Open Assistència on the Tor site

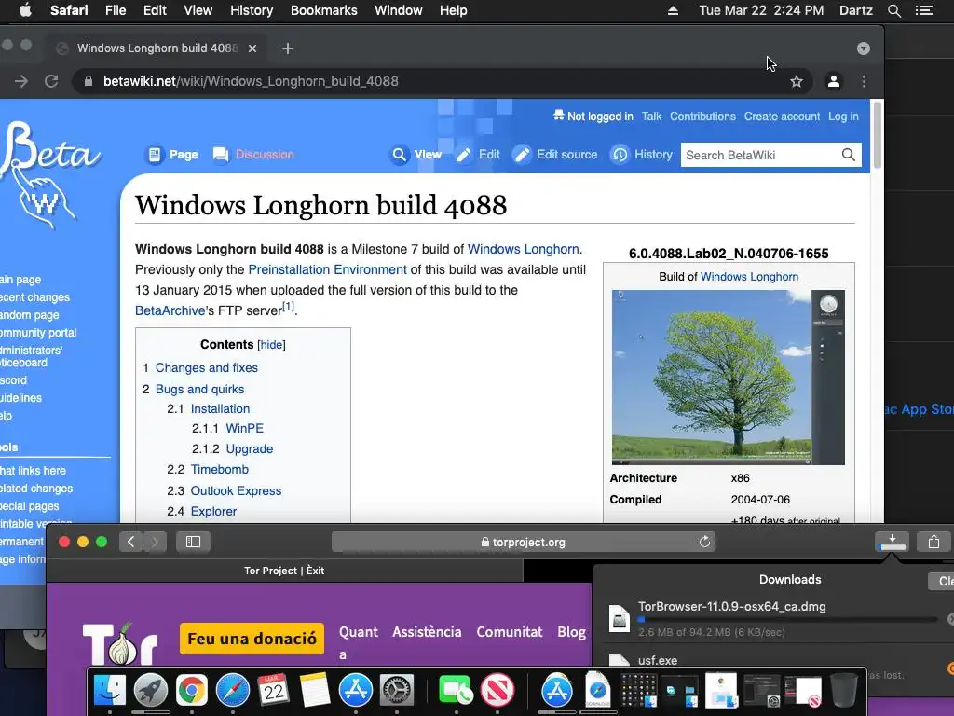pos(427,632)
